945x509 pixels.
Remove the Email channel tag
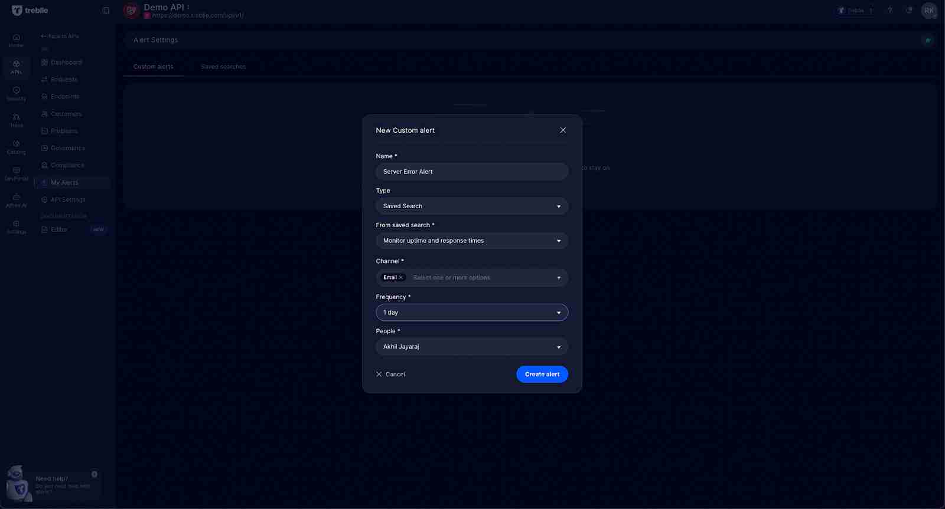(x=401, y=277)
